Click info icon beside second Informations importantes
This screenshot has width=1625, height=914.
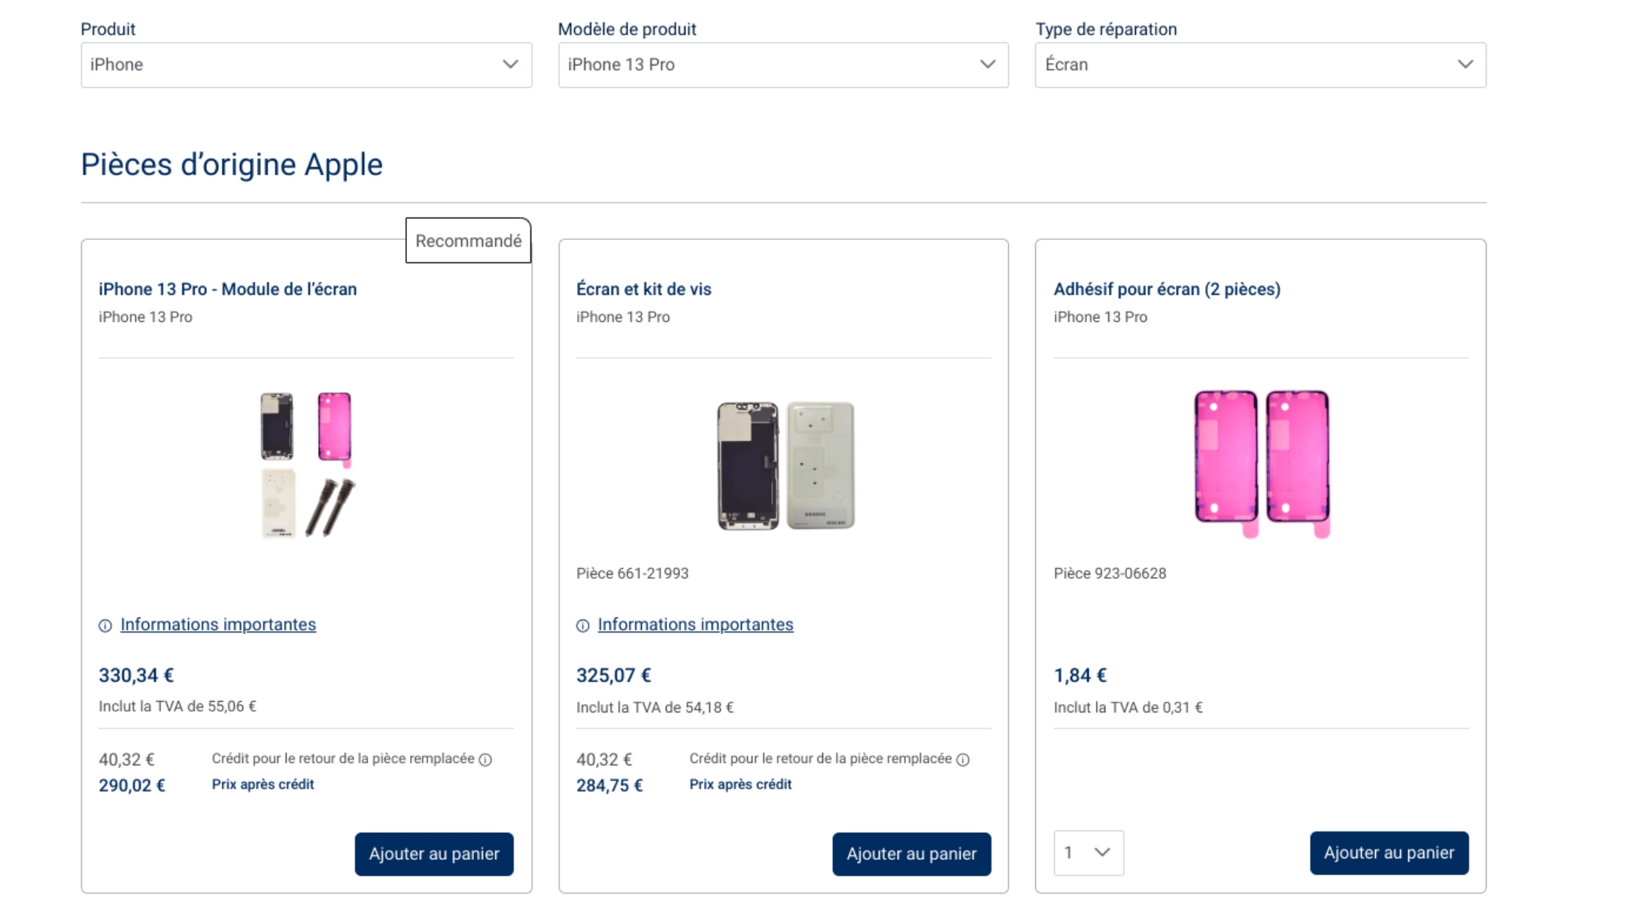pos(583,626)
